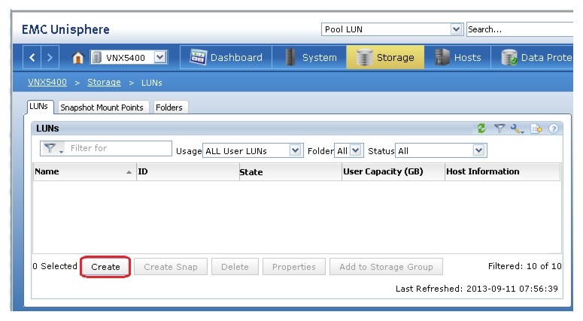Open the Dashboard menu
This screenshot has width=583, height=321.
[226, 57]
